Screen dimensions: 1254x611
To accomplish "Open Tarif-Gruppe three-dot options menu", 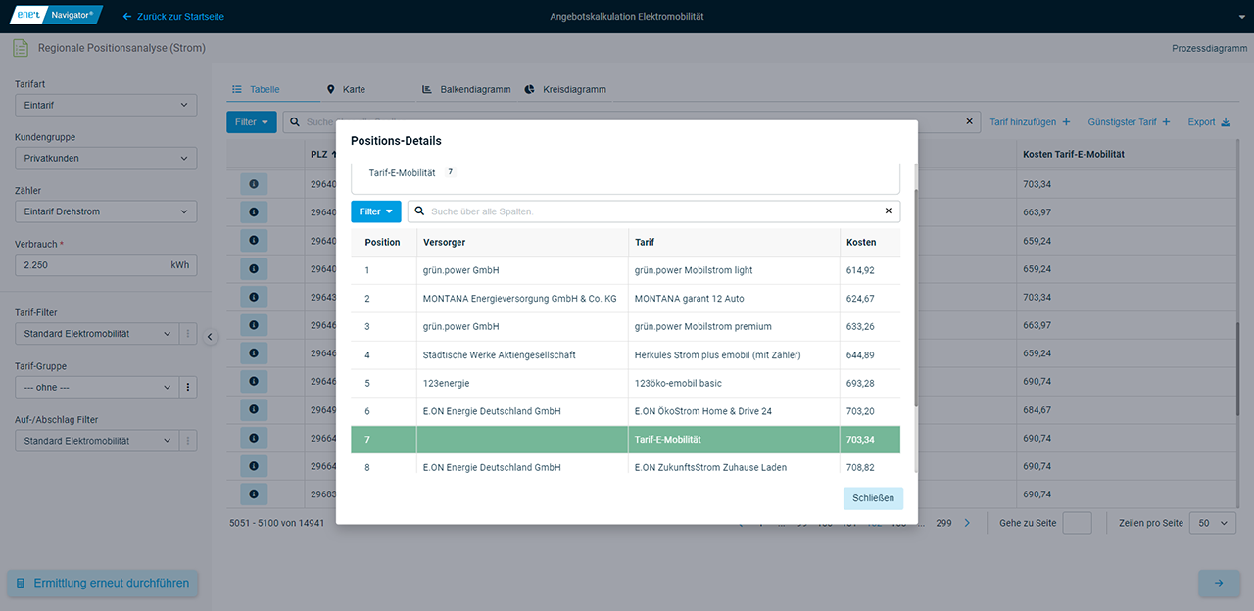I will coord(189,388).
